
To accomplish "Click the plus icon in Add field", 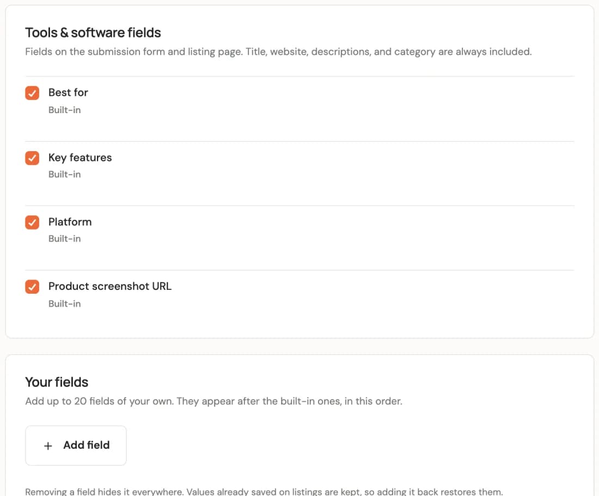I will (48, 445).
